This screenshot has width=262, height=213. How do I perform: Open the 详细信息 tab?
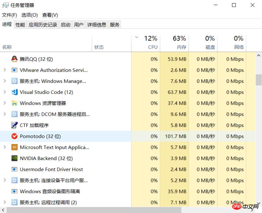[97, 25]
